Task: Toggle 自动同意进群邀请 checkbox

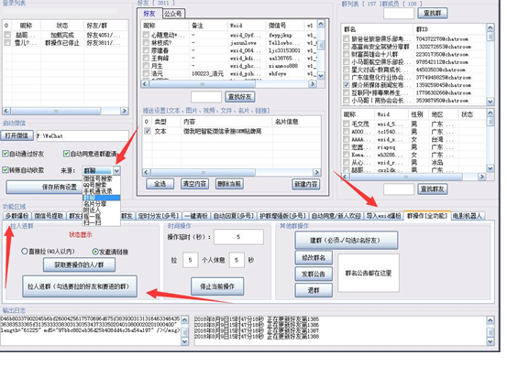Action: point(66,154)
